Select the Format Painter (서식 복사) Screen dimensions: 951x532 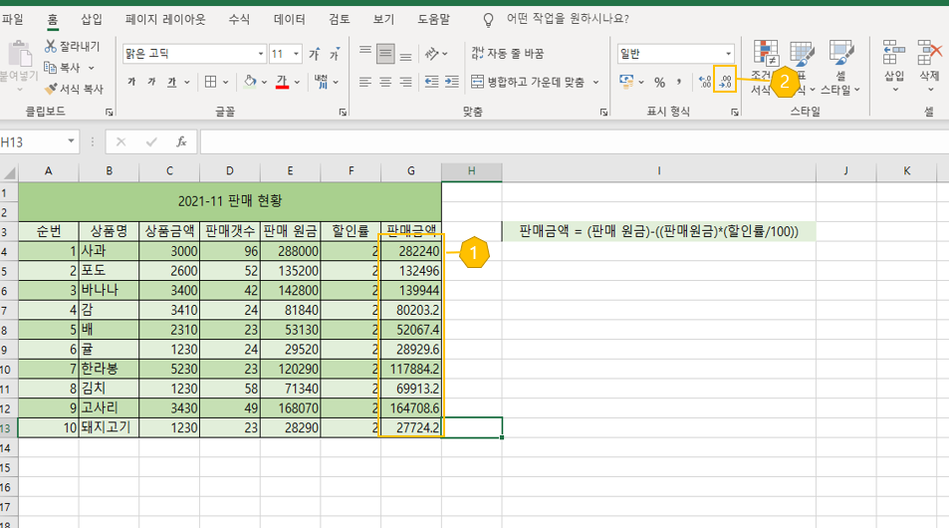pos(74,89)
